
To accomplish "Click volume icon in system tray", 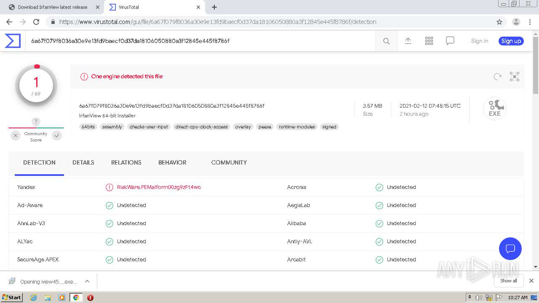I will [479, 298].
